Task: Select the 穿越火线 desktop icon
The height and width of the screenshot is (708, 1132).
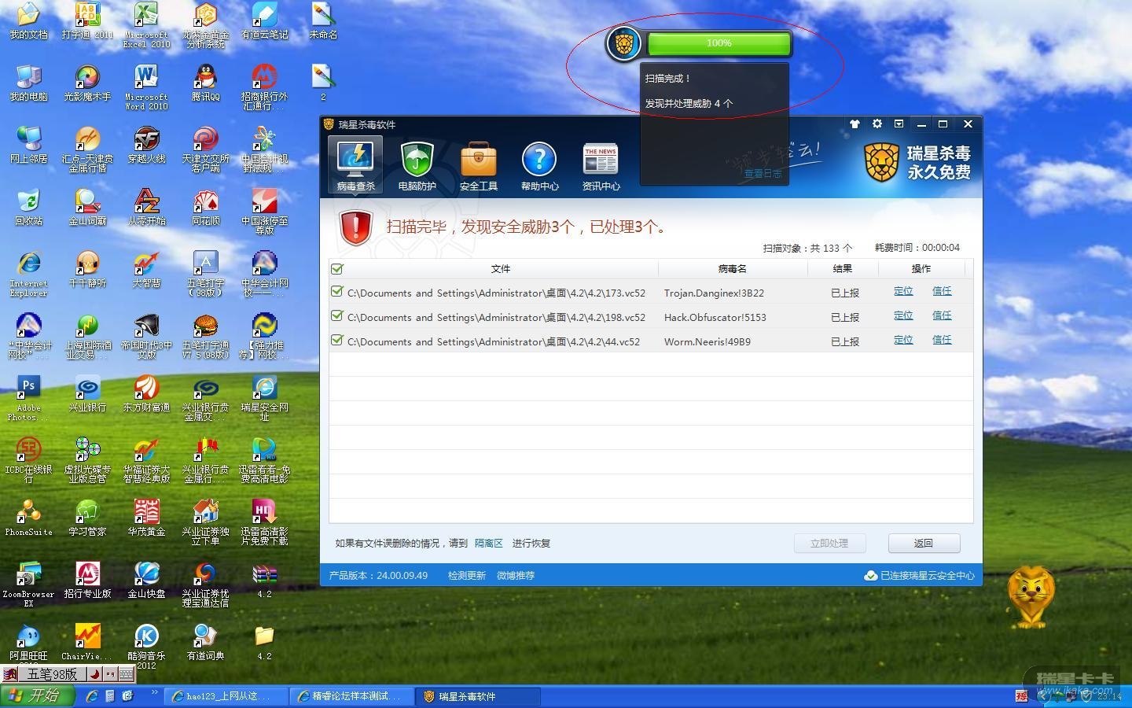Action: point(146,145)
